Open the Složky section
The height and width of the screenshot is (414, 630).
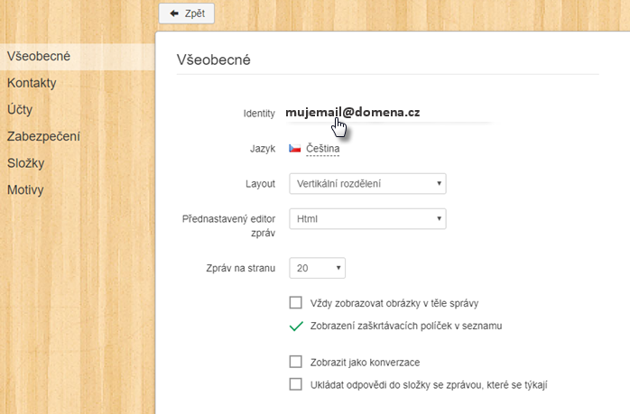pyautogui.click(x=25, y=163)
